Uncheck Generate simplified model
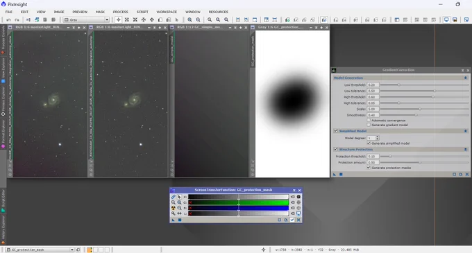The image size is (472, 253). pyautogui.click(x=369, y=143)
